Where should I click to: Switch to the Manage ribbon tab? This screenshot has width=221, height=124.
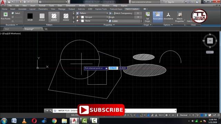pyautogui.click(x=62, y=9)
